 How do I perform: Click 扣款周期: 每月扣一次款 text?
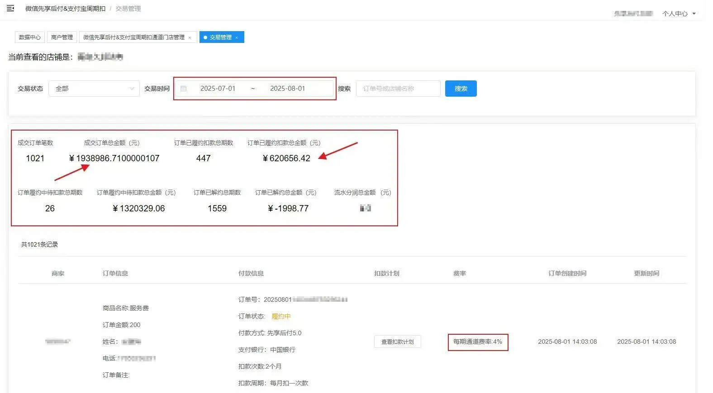point(273,383)
